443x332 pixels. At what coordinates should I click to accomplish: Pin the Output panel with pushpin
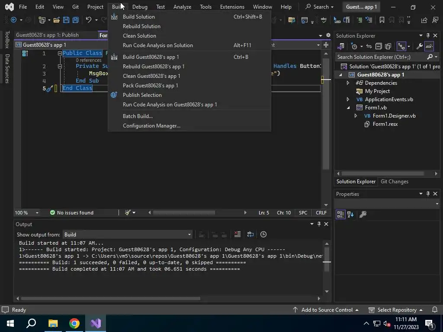click(319, 224)
